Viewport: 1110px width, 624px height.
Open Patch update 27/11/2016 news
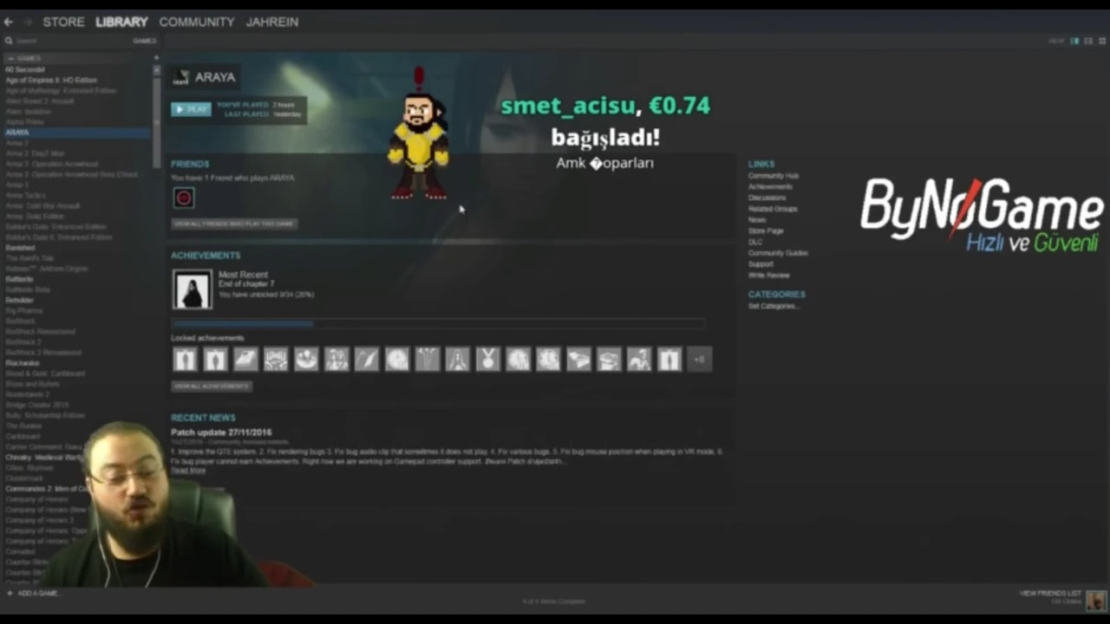click(x=221, y=432)
